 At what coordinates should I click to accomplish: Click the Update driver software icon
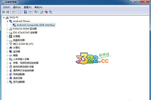click(42, 12)
